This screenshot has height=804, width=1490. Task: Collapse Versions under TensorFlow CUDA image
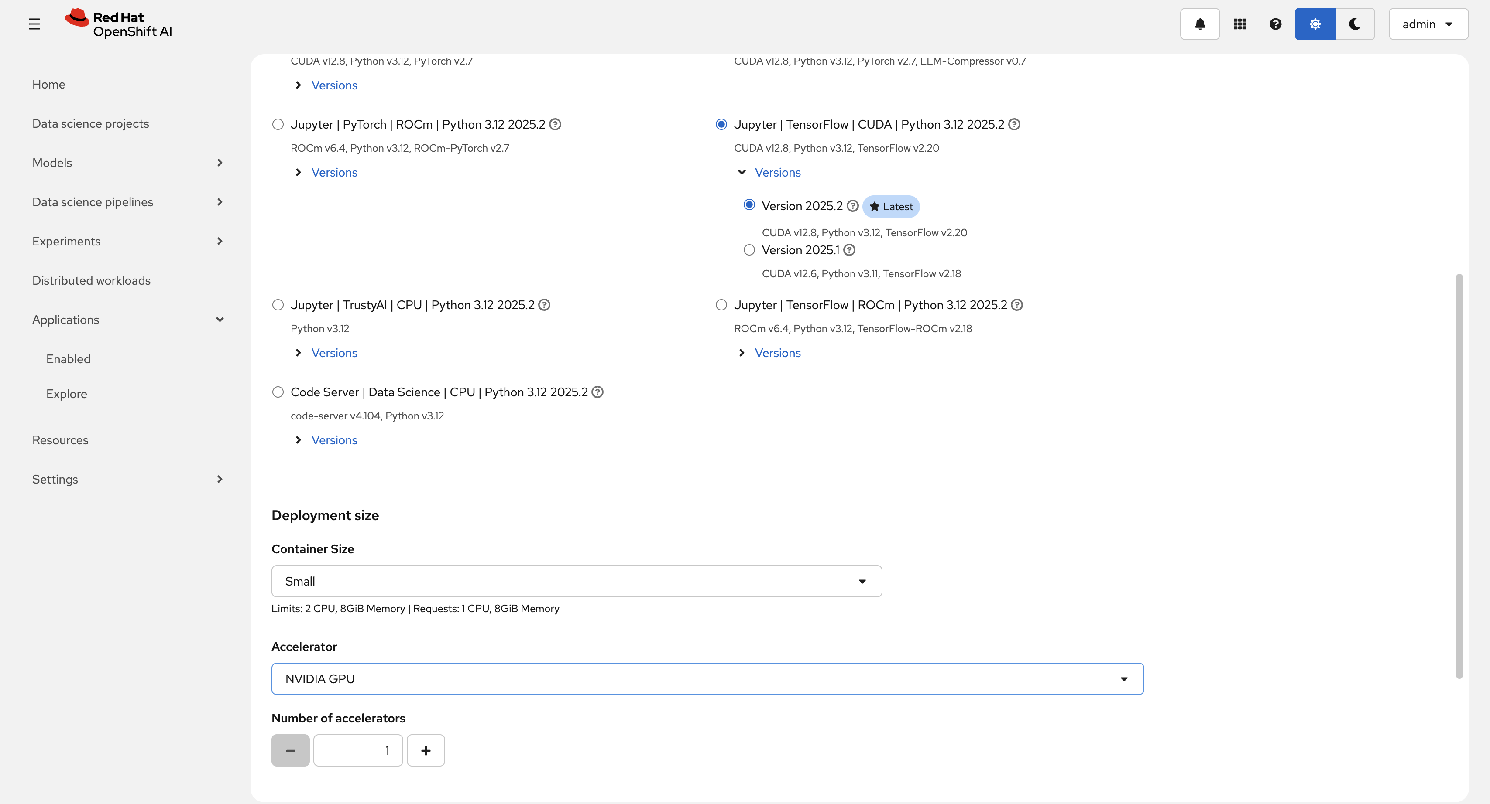(769, 173)
